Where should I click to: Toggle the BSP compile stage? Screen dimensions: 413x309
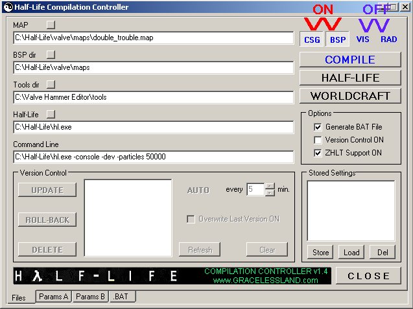(338, 40)
